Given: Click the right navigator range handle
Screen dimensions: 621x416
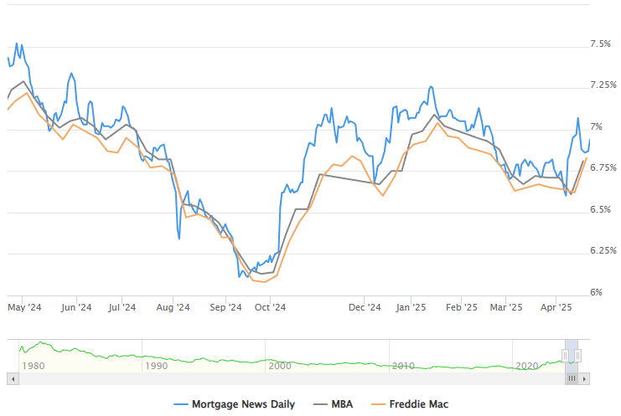Looking at the screenshot, I should coord(578,356).
